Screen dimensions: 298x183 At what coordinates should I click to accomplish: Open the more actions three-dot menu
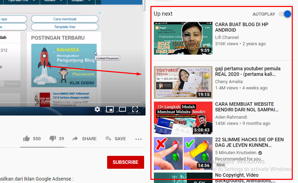click(x=139, y=139)
